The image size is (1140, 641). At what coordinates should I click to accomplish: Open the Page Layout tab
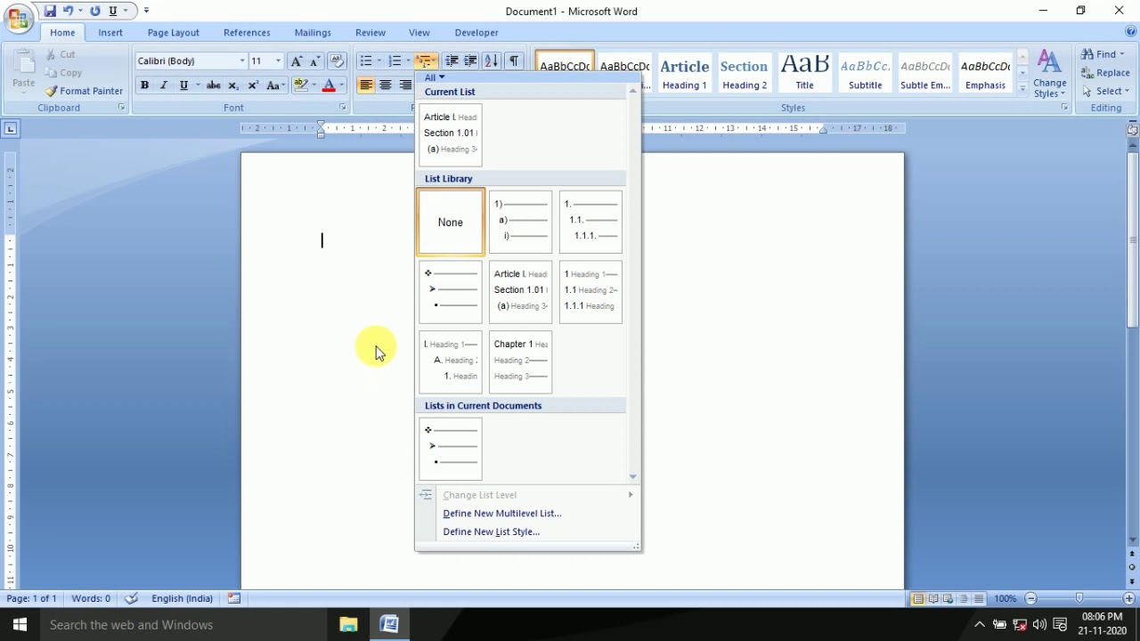click(x=173, y=33)
